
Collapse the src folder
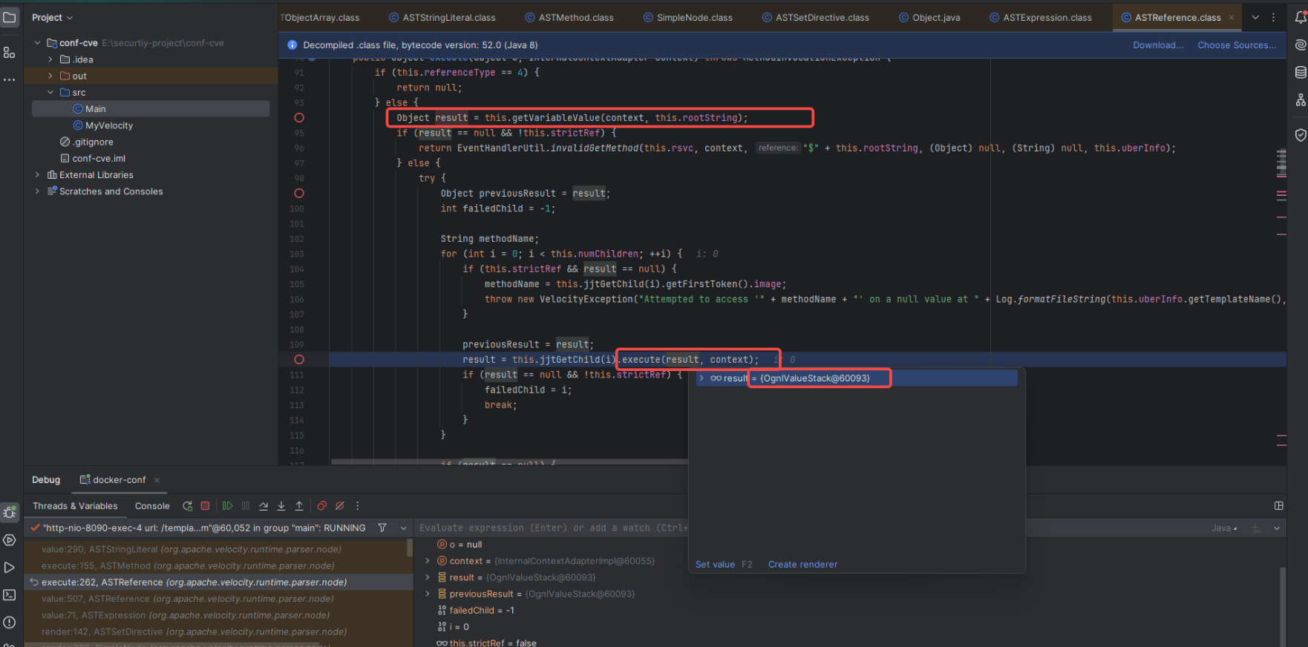tap(50, 93)
